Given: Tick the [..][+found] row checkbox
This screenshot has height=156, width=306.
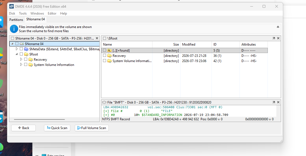Looking at the screenshot, I should coord(104,50).
